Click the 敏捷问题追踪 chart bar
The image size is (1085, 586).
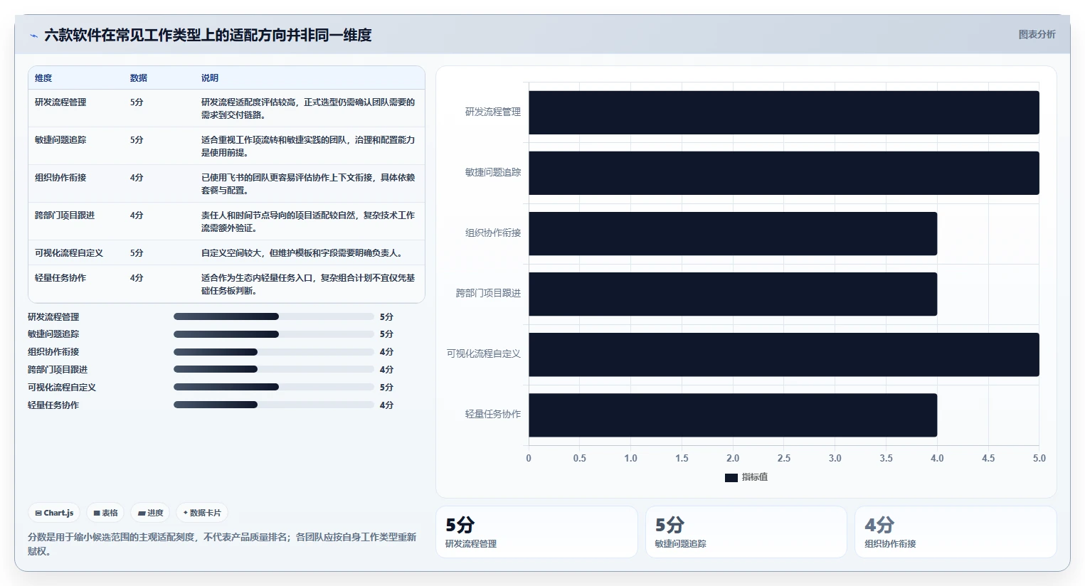pyautogui.click(x=783, y=173)
